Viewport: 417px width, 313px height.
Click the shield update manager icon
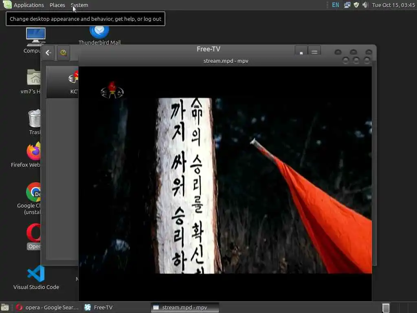(356, 5)
